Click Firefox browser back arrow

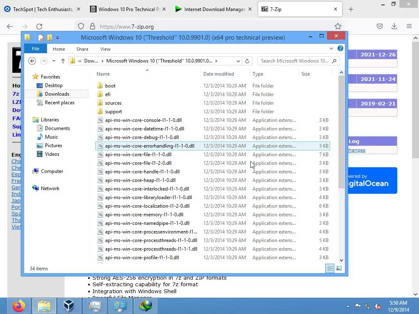[10, 27]
